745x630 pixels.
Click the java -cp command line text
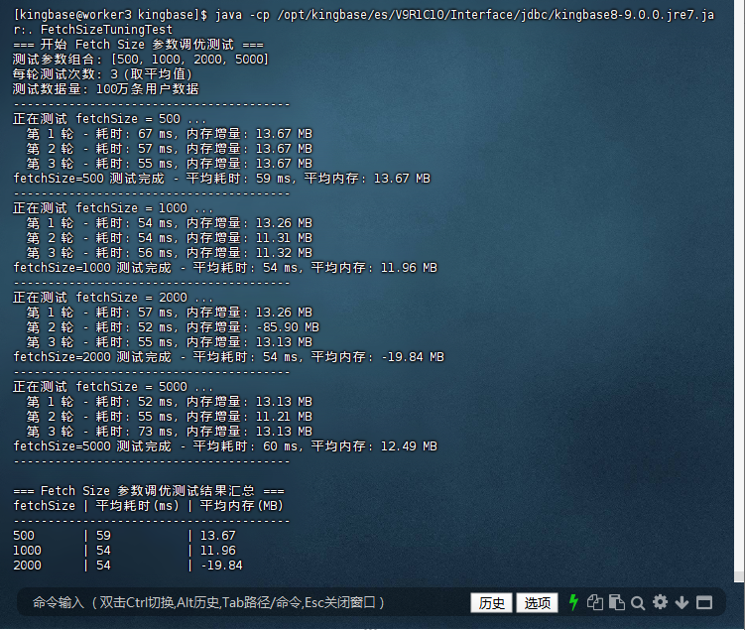pos(363,23)
